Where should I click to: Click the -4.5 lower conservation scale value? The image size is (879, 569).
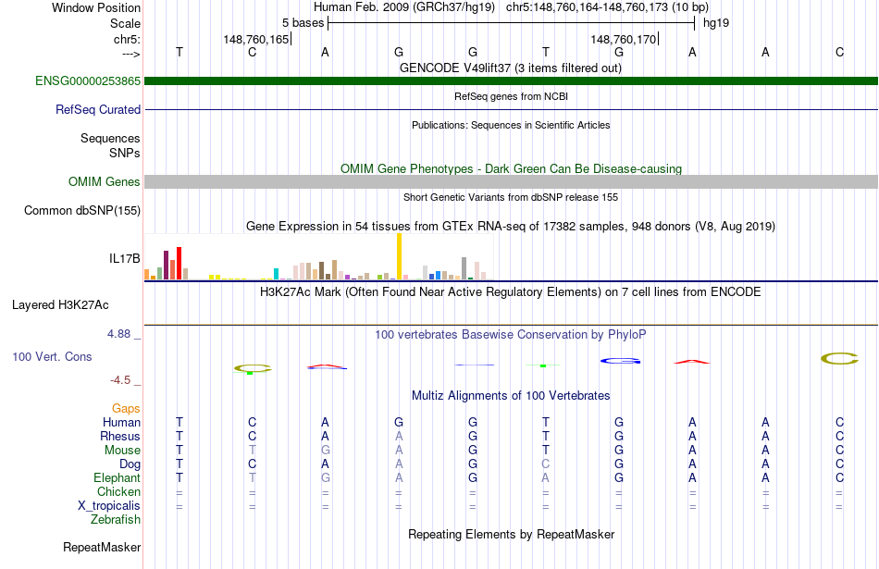coord(120,380)
